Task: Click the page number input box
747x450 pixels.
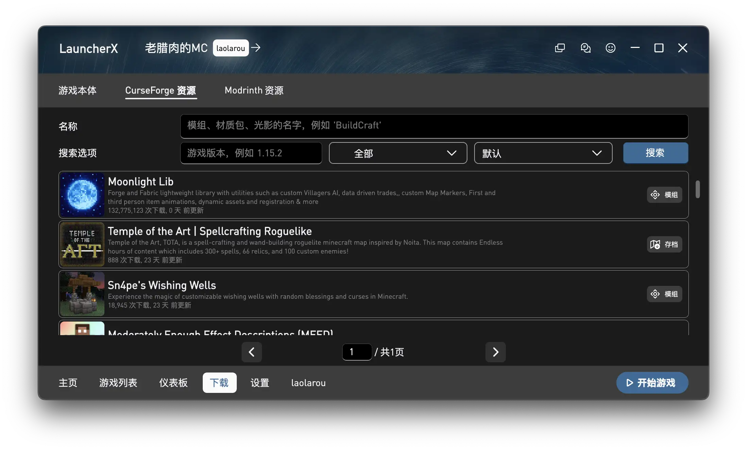Action: [x=357, y=352]
